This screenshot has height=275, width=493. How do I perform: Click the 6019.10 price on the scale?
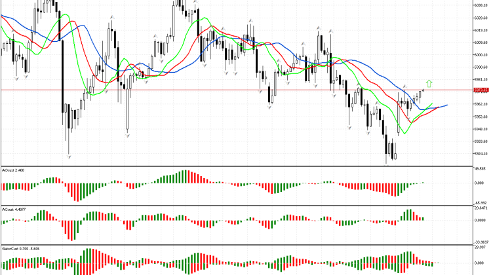click(481, 29)
